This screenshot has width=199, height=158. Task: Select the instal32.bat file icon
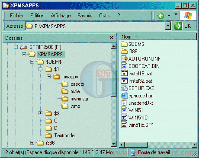[124, 81]
